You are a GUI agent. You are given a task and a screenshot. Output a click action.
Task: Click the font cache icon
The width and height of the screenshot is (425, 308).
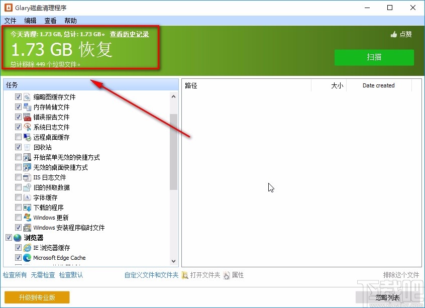click(x=27, y=197)
